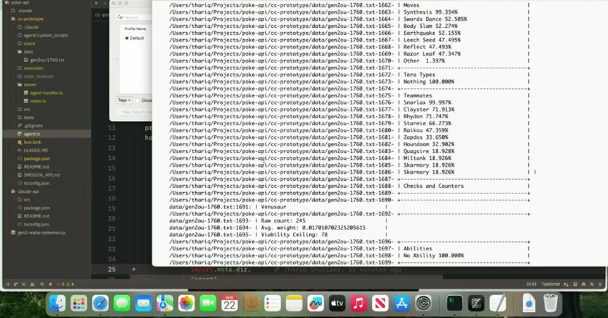Viewport: 608px width, 318px height.
Task: Click the Profile Name column header
Action: (x=136, y=28)
